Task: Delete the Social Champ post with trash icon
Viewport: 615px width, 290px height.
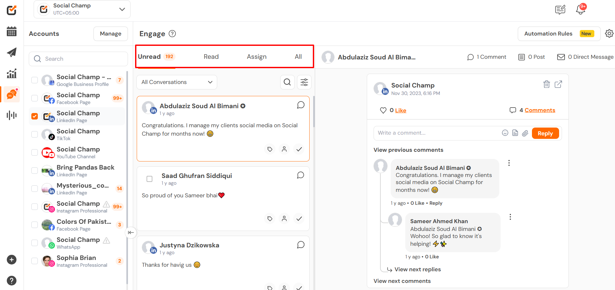Action: point(546,84)
